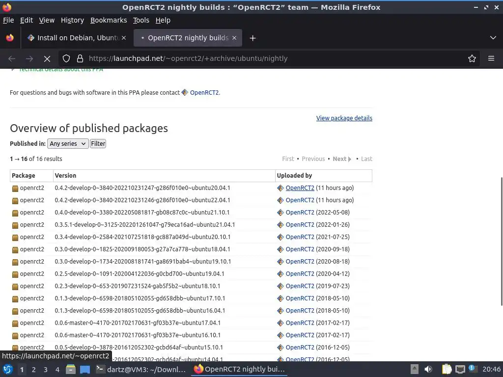Click uploader icon in 2021-07-25 row

280,237
